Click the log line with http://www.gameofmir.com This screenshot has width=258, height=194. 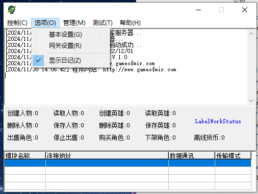[x=91, y=70]
